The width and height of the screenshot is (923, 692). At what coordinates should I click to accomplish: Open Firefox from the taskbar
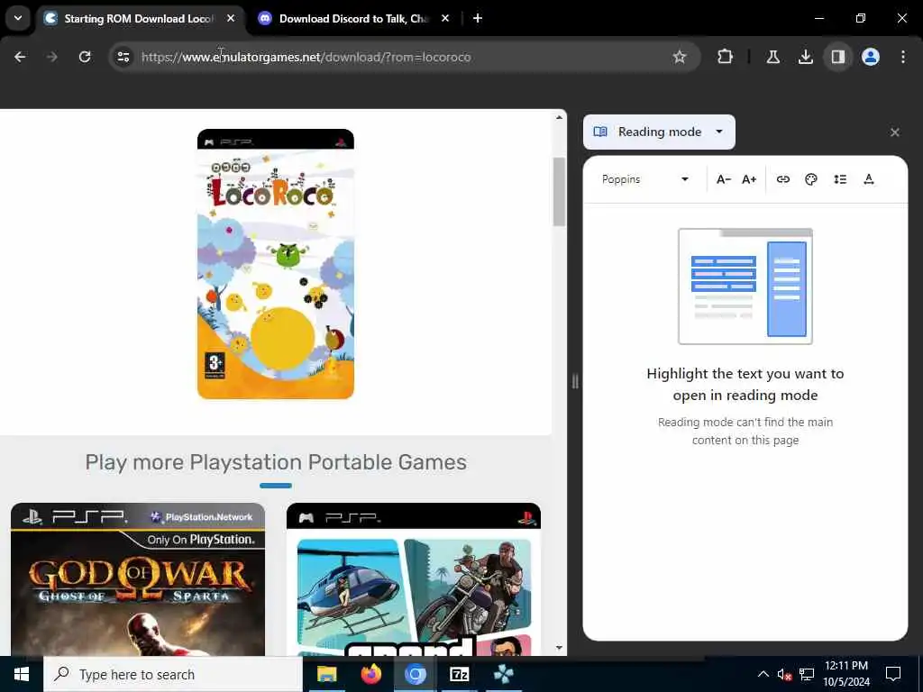coord(370,674)
